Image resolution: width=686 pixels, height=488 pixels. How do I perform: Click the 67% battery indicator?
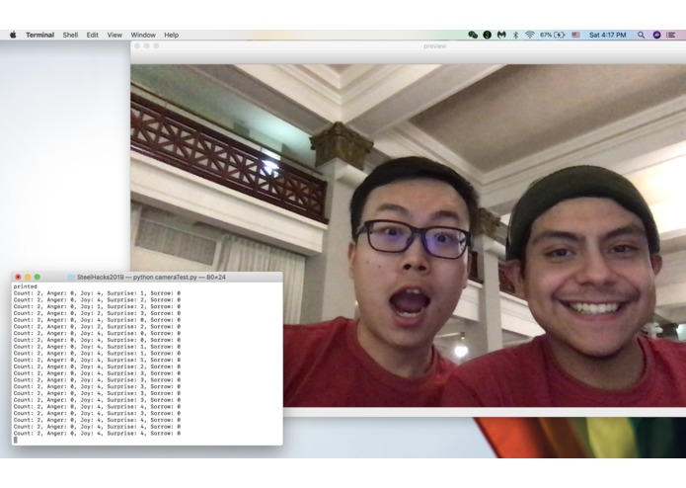[x=552, y=35]
